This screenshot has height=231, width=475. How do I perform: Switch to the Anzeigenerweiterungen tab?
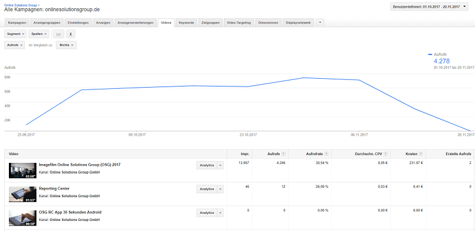coord(135,23)
